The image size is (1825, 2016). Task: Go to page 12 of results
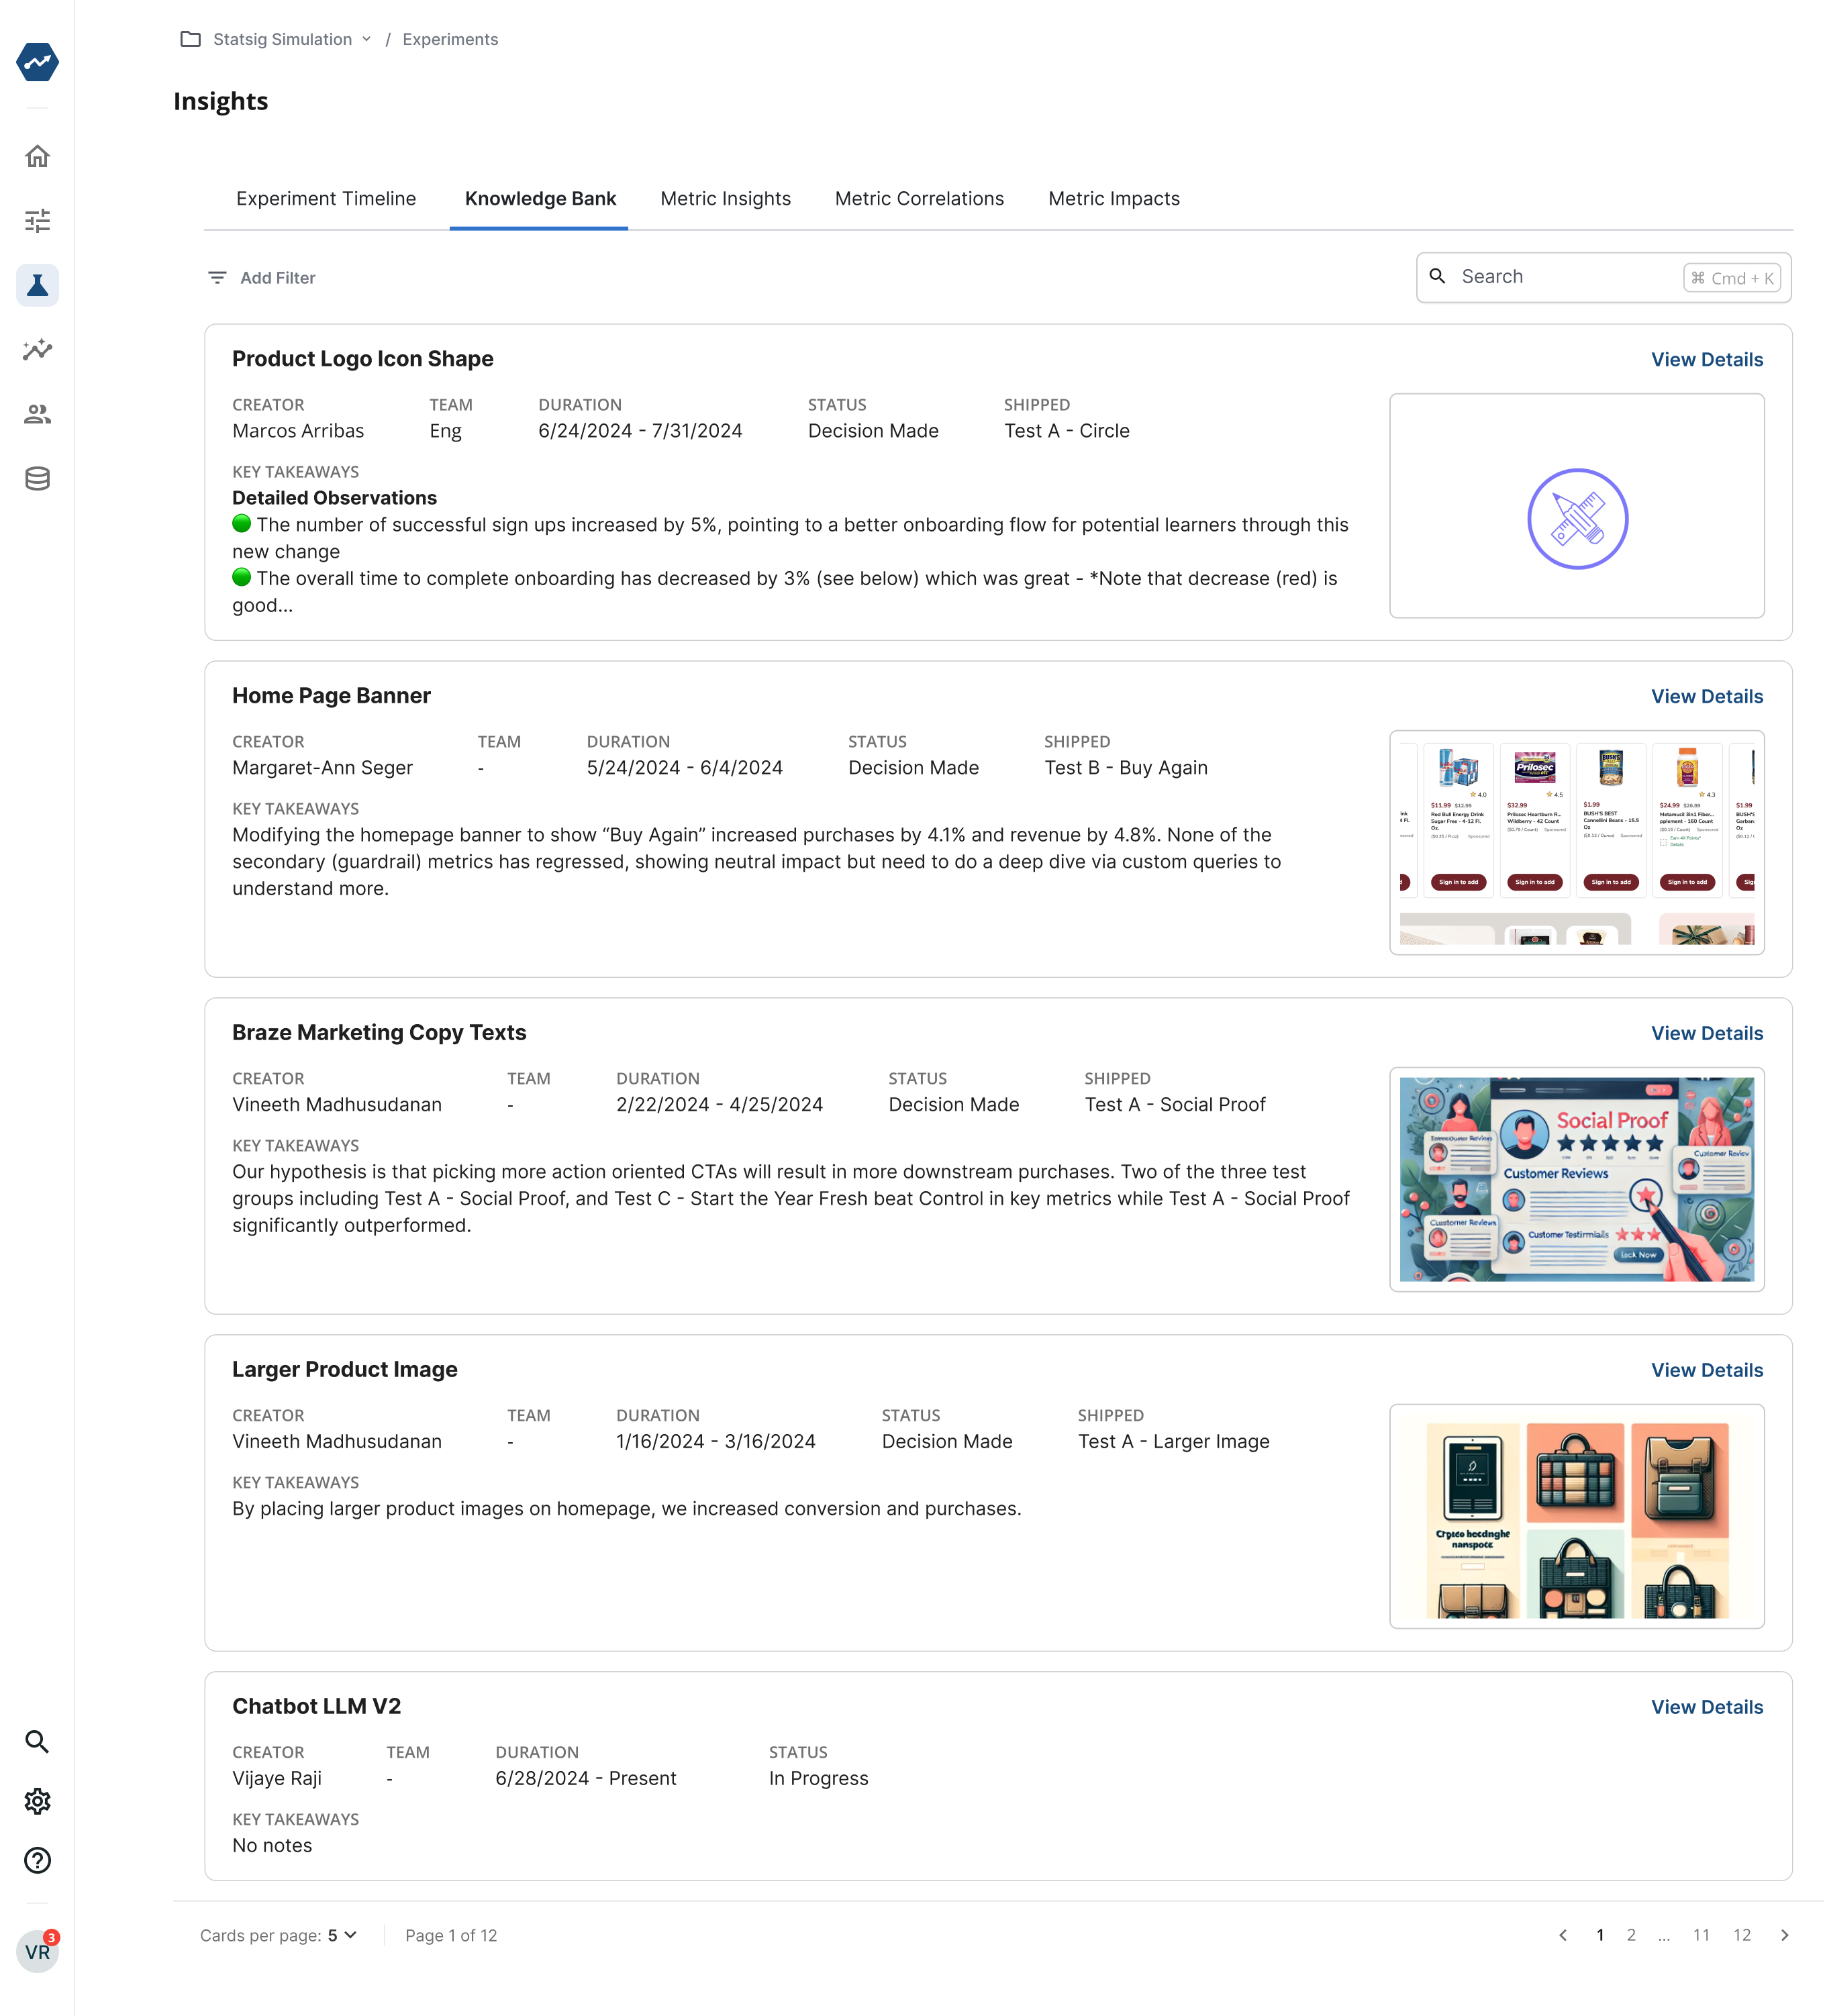click(1743, 1935)
